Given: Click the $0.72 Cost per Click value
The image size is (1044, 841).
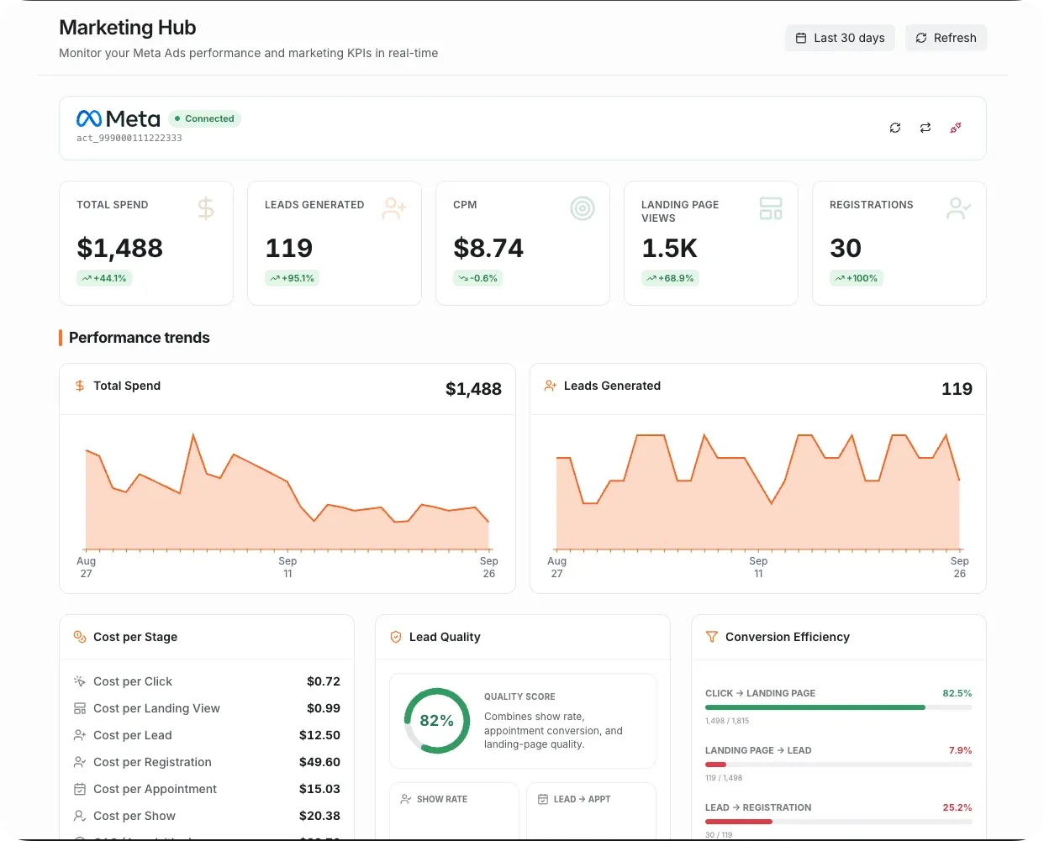Looking at the screenshot, I should click(x=324, y=681).
